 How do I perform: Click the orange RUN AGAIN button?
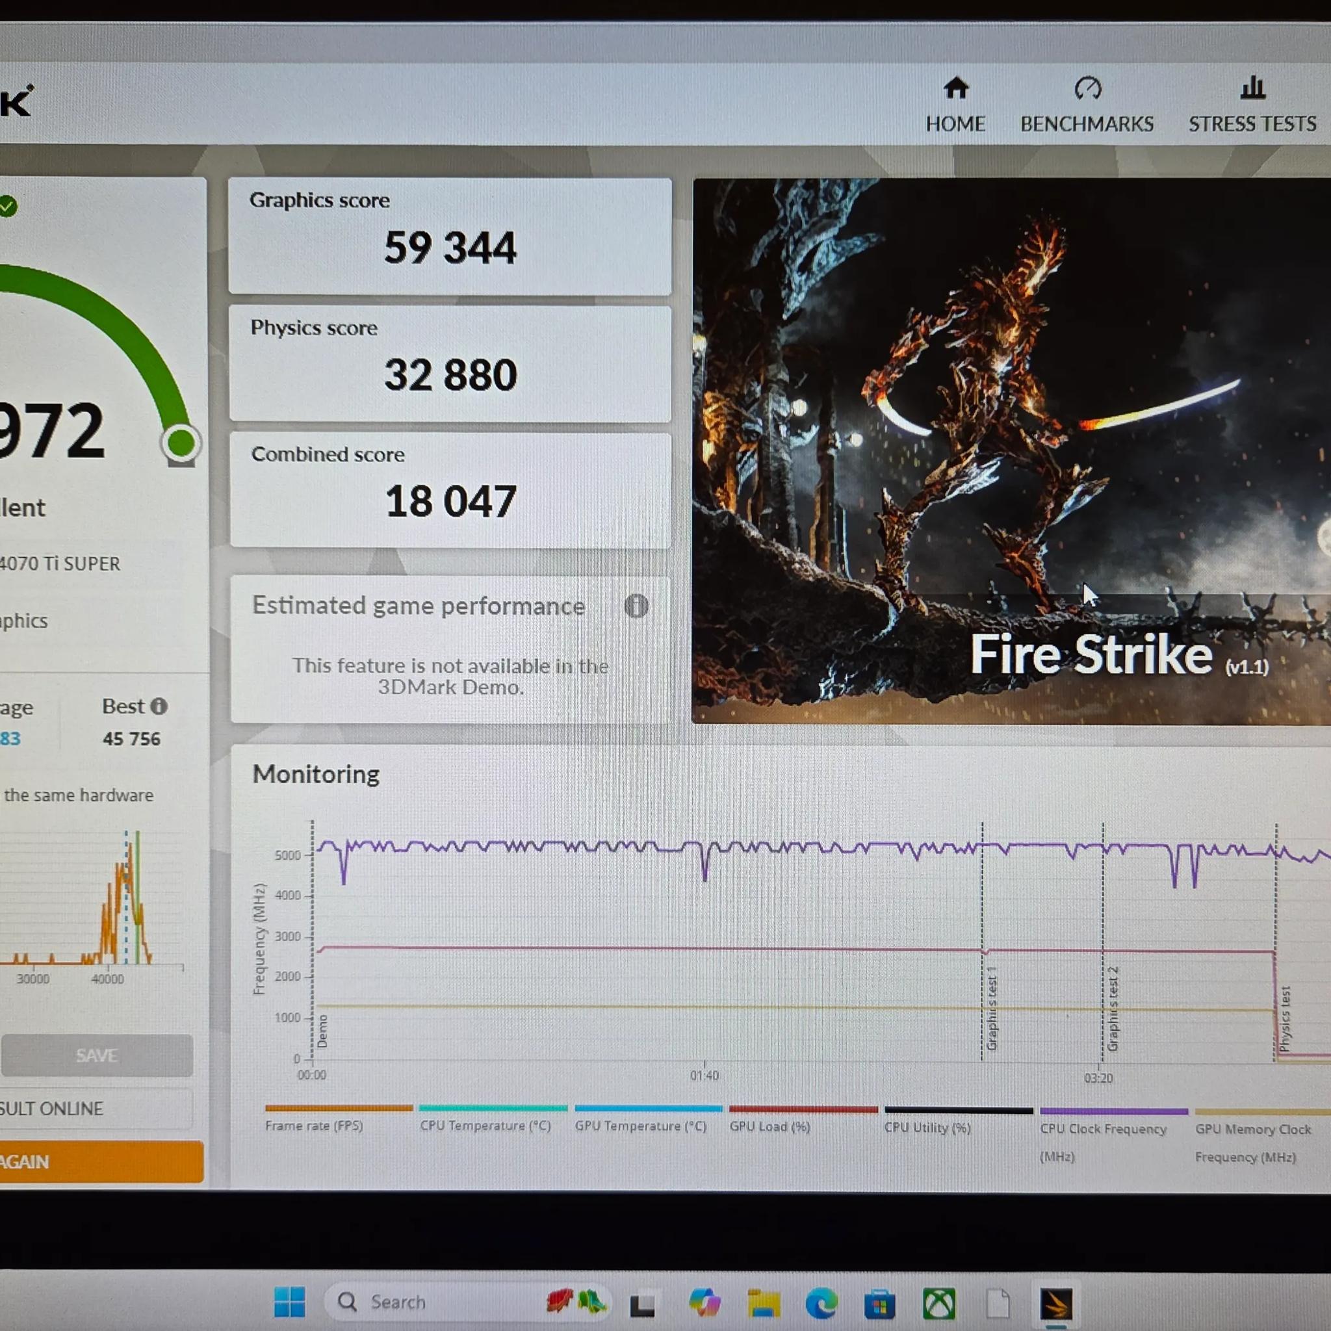point(101,1161)
